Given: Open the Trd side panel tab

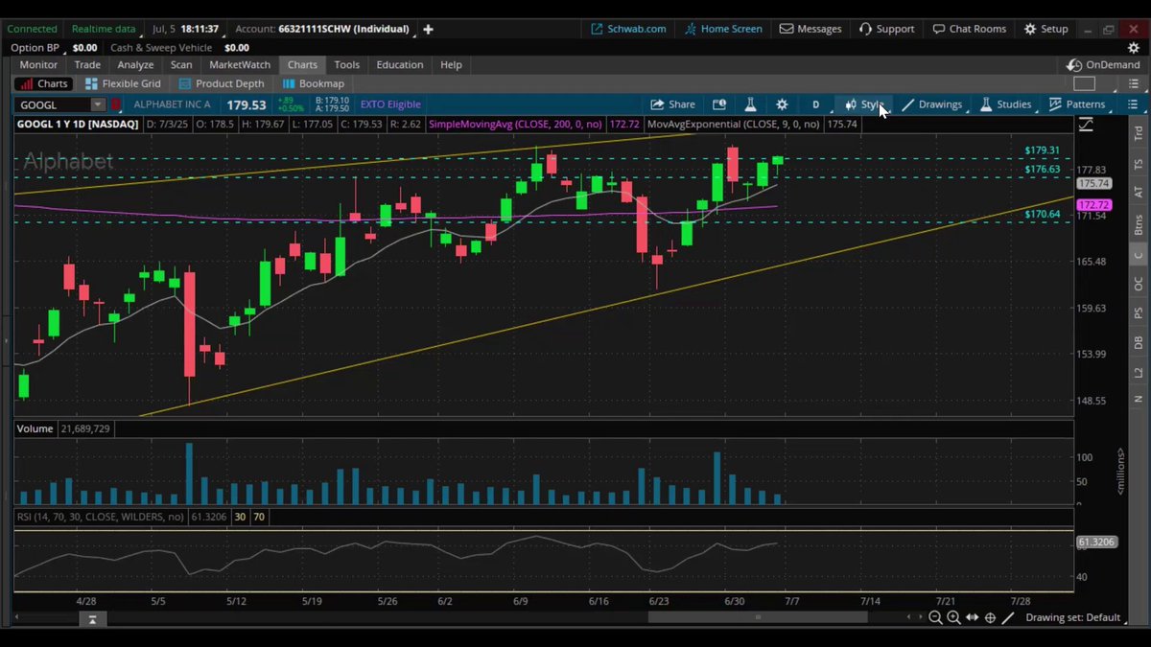Looking at the screenshot, I should [x=1139, y=134].
